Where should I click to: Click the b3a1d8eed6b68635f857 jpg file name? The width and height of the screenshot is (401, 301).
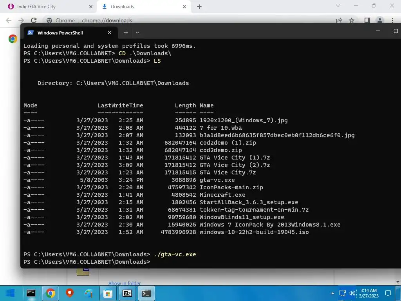pos(277,135)
